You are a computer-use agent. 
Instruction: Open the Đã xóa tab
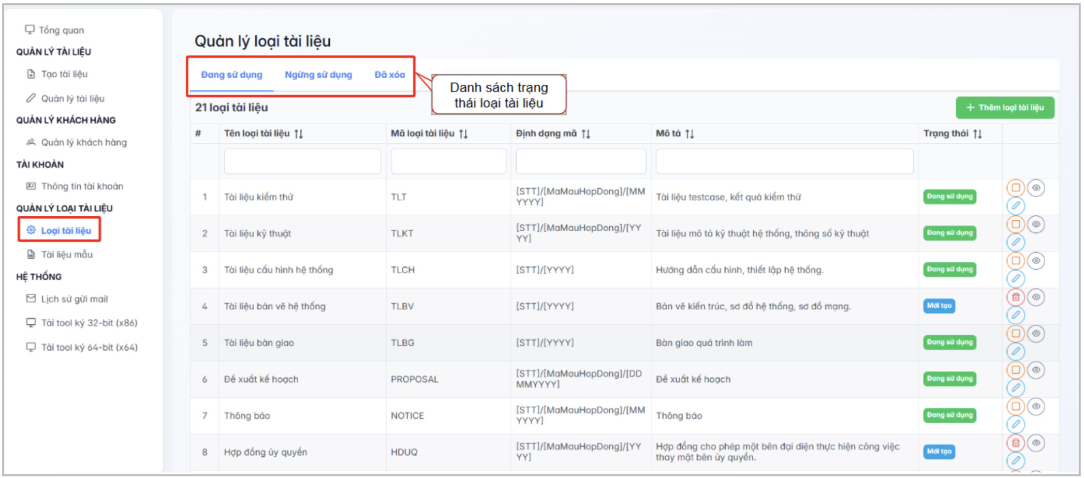389,75
